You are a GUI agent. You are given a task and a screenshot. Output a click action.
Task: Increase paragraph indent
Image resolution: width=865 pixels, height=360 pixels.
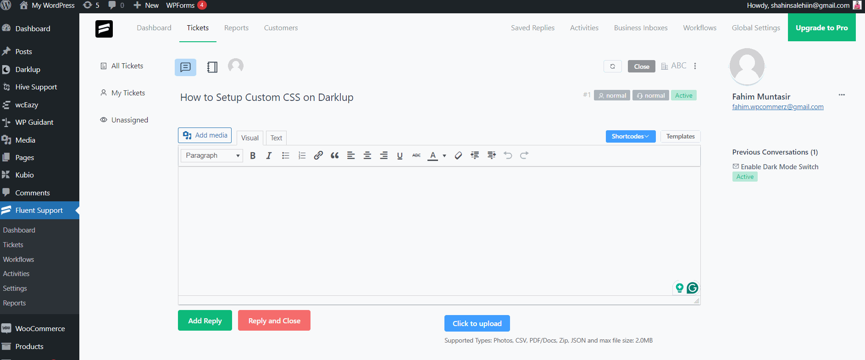point(492,155)
